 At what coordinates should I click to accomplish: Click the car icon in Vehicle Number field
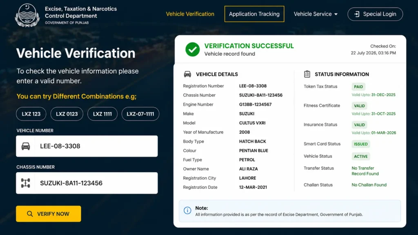pos(26,146)
